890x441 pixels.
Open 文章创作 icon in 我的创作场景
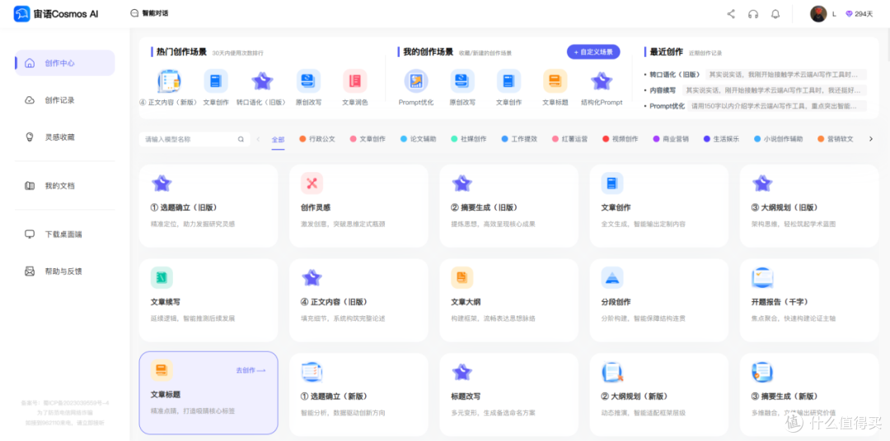[x=508, y=81]
